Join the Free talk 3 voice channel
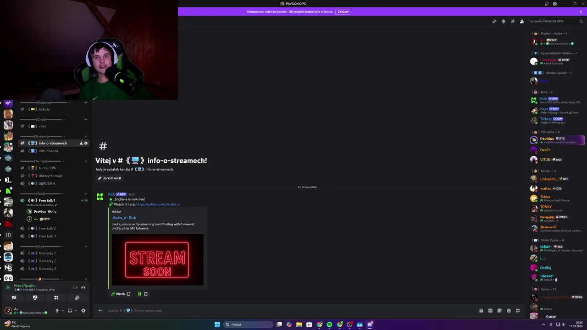 (54, 236)
